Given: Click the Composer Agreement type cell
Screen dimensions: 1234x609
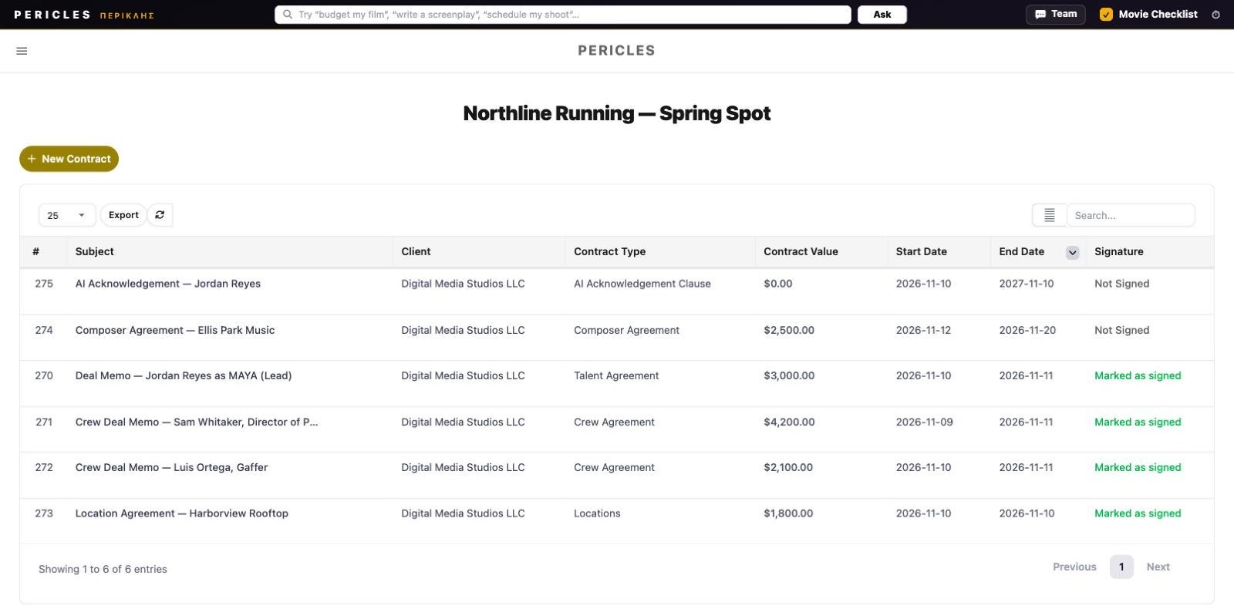Looking at the screenshot, I should click(x=626, y=330).
